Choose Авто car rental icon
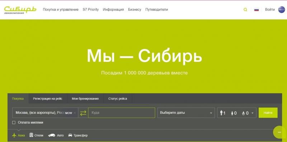This screenshot has height=142, width=287. point(52,135)
